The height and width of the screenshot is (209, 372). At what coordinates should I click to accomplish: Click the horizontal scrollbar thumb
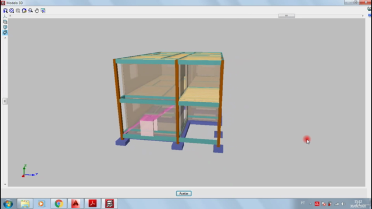click(x=287, y=16)
